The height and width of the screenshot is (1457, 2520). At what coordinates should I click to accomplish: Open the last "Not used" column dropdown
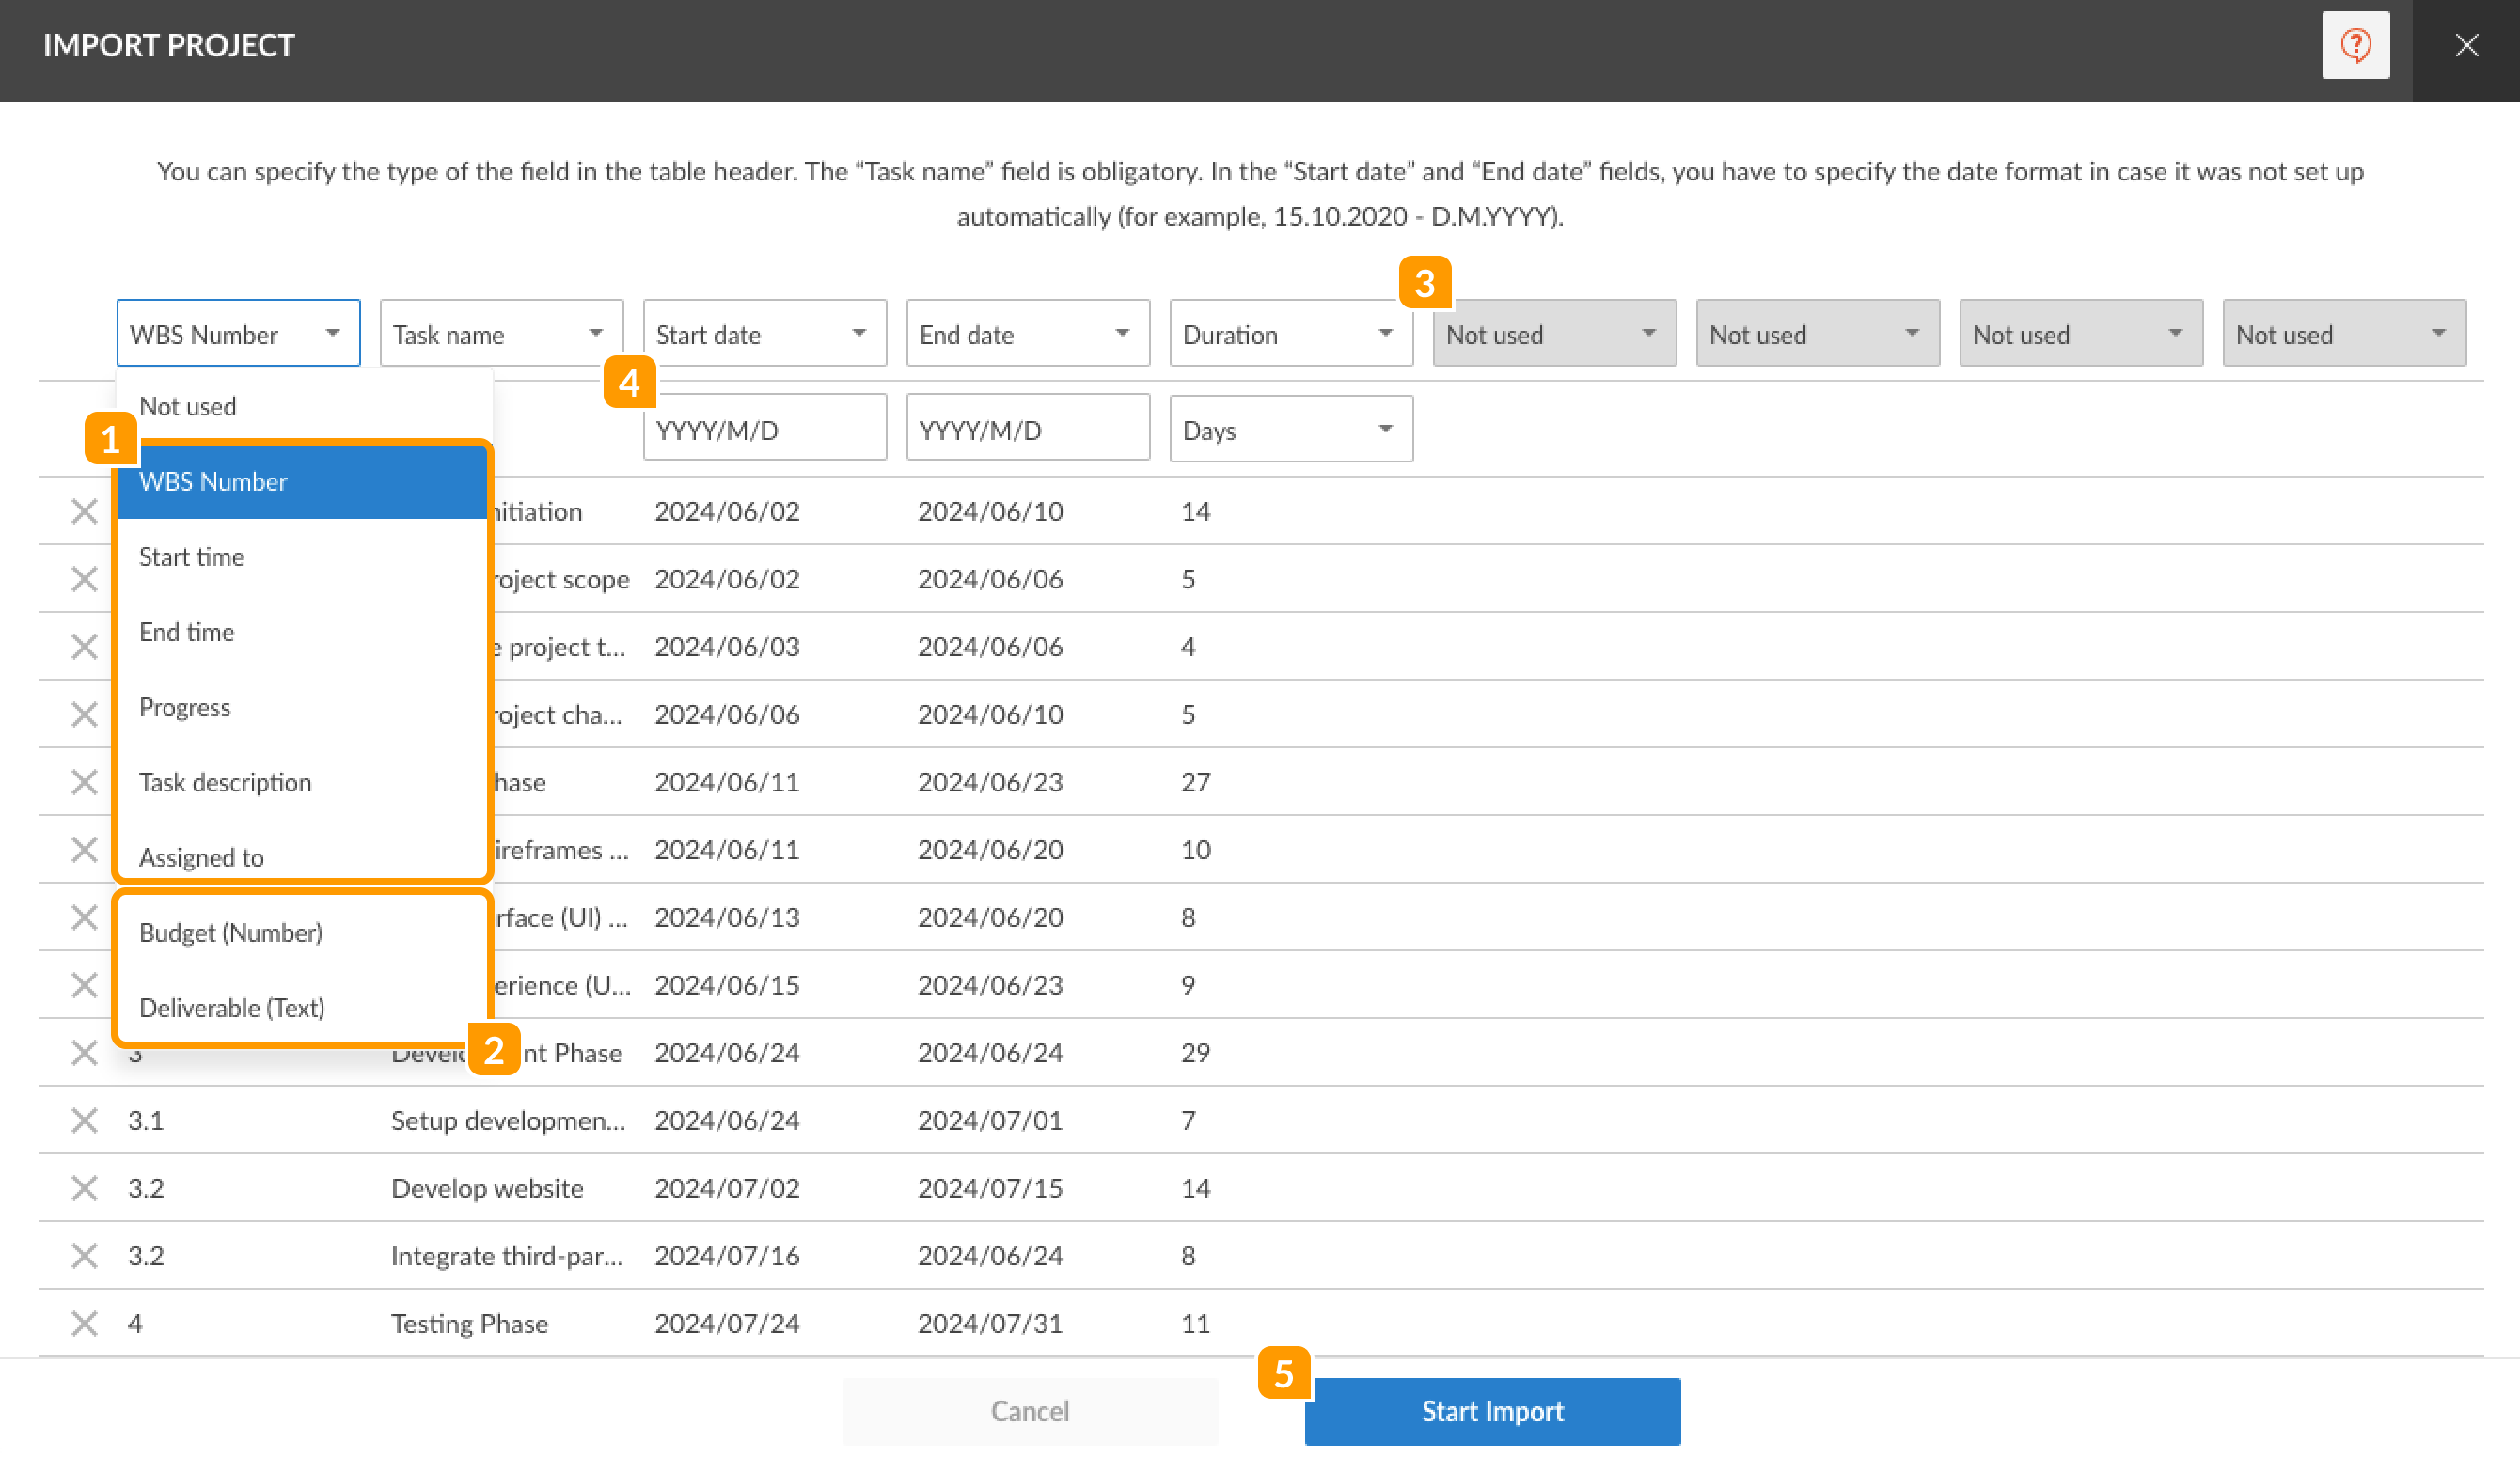pos(2343,334)
